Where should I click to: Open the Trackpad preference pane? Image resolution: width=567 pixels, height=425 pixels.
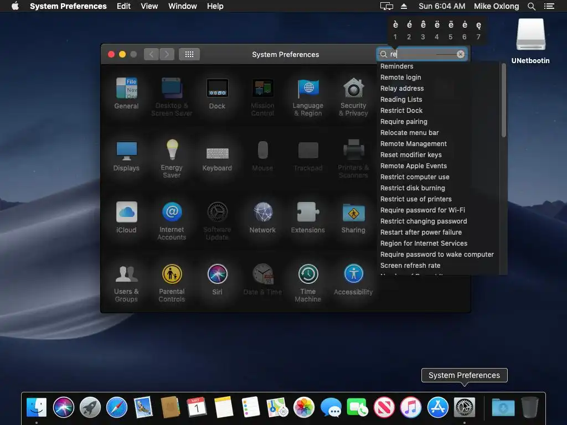click(308, 156)
